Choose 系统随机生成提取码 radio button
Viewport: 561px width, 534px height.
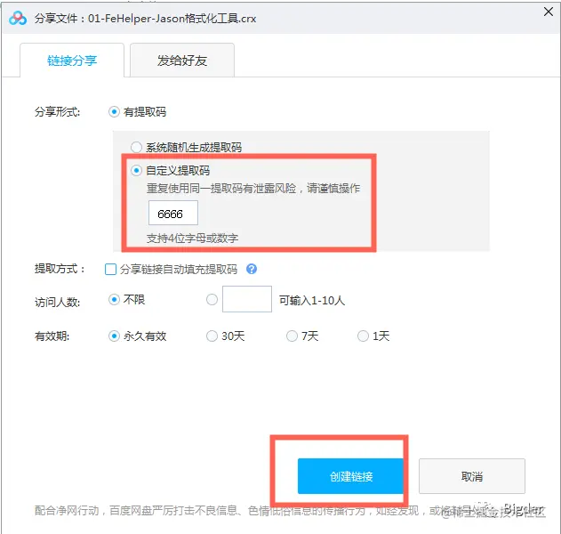[136, 147]
